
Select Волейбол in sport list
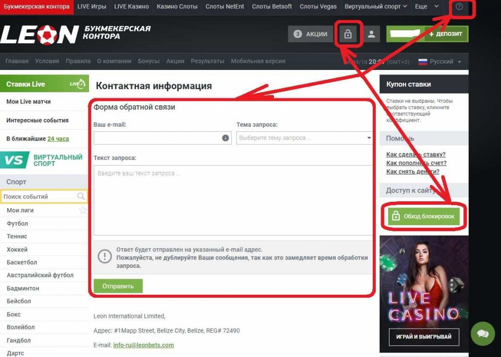coord(21,327)
